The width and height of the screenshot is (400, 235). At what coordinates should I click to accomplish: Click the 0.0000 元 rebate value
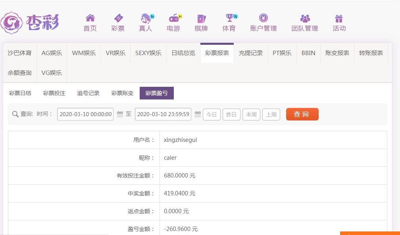pos(176,211)
